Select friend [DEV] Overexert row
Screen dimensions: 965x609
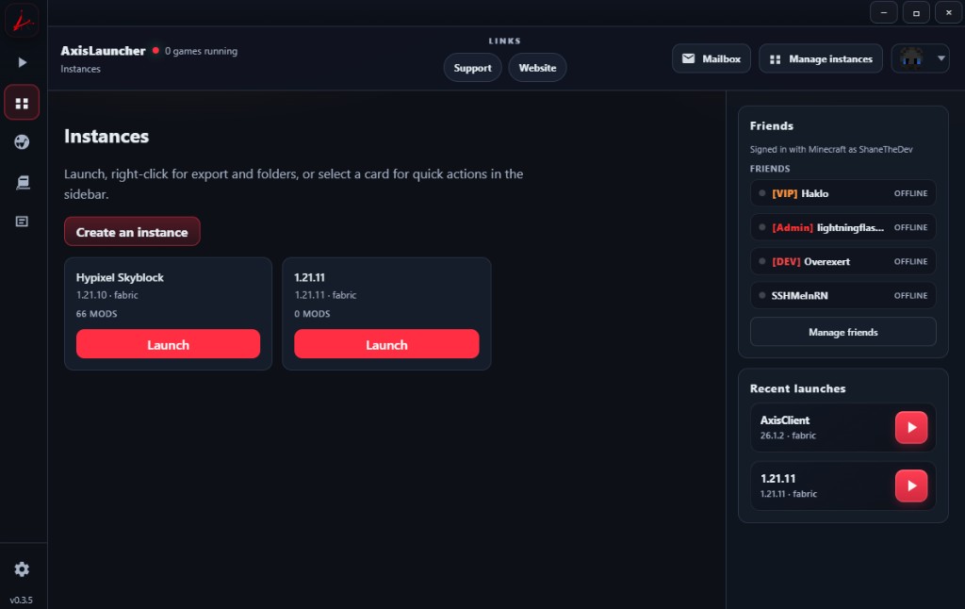click(x=843, y=261)
